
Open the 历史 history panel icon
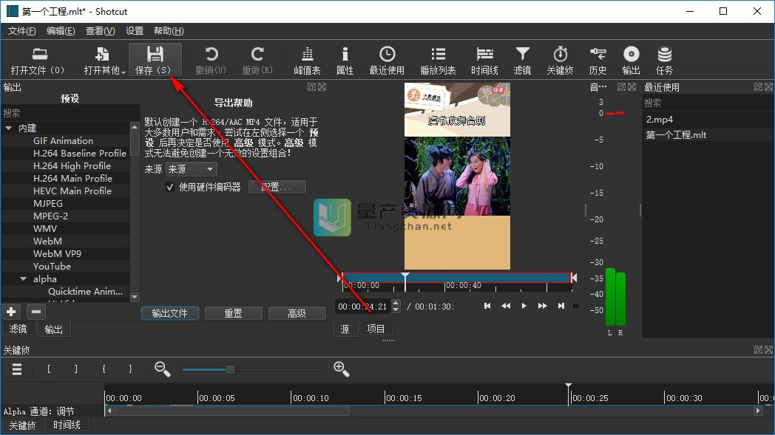coord(598,61)
